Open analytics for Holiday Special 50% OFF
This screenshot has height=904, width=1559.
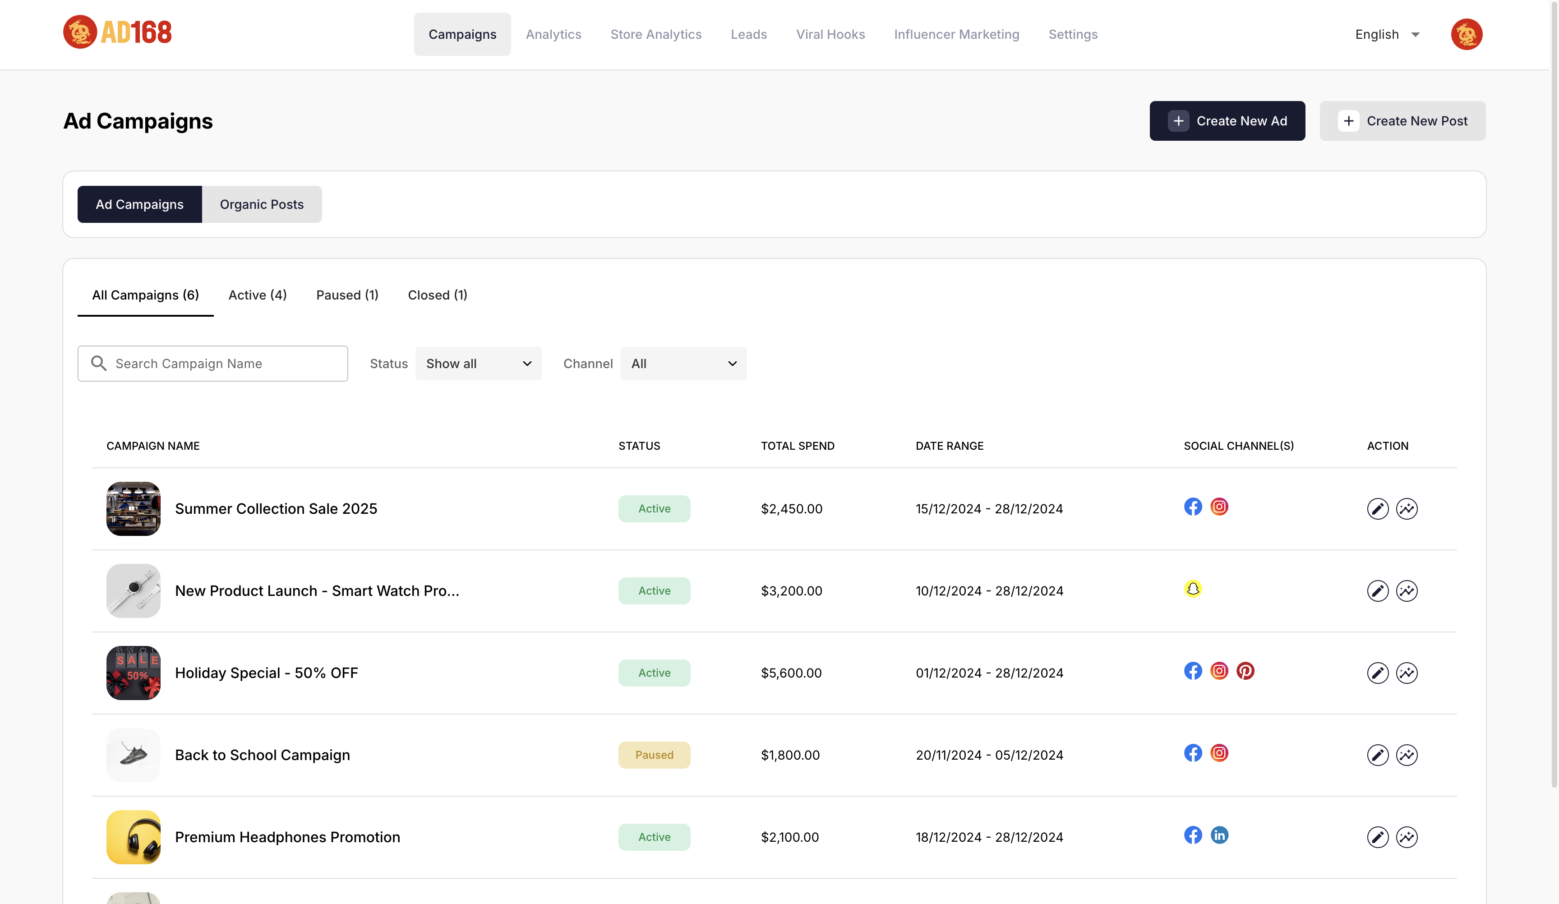click(1406, 673)
